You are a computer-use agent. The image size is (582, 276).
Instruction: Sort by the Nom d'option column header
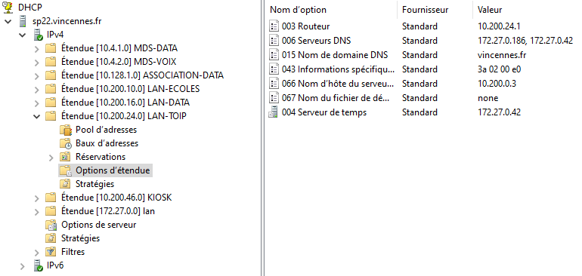click(298, 10)
